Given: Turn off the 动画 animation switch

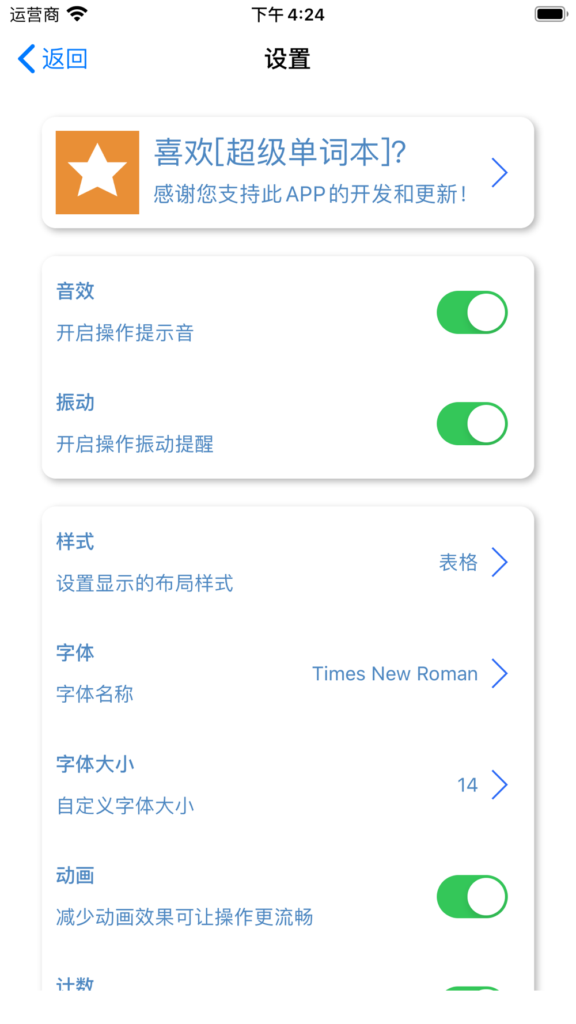Looking at the screenshot, I should pyautogui.click(x=472, y=897).
